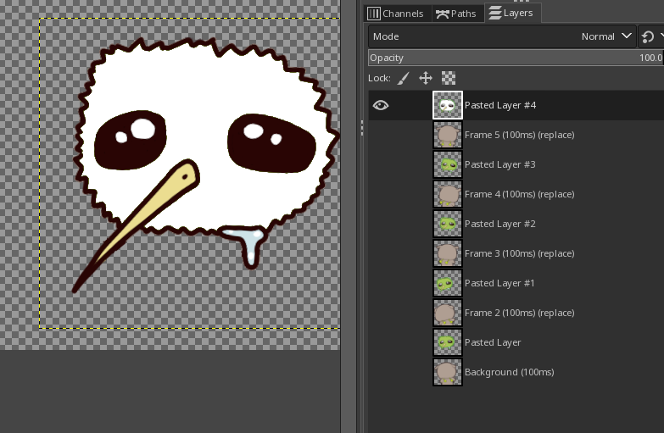
Task: Click the mode reset arrow icon
Action: pos(648,36)
